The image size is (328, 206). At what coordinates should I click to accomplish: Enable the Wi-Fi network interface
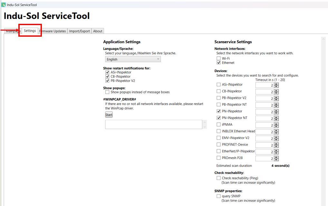click(x=218, y=58)
